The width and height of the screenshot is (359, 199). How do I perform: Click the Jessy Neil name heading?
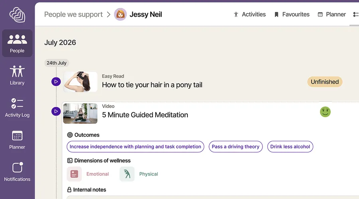(x=146, y=14)
